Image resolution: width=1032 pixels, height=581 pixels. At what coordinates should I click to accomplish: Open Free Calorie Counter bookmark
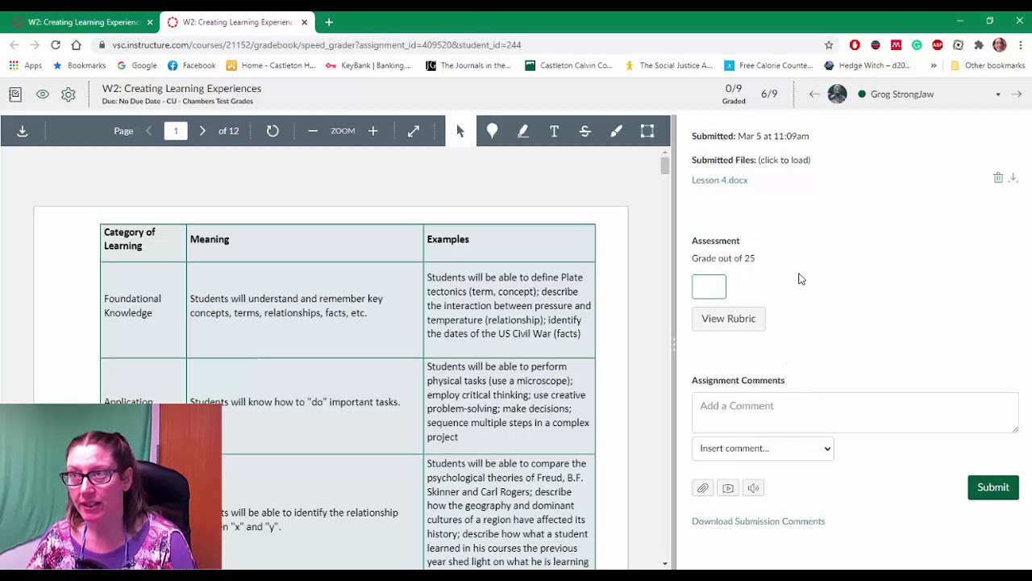click(x=768, y=65)
